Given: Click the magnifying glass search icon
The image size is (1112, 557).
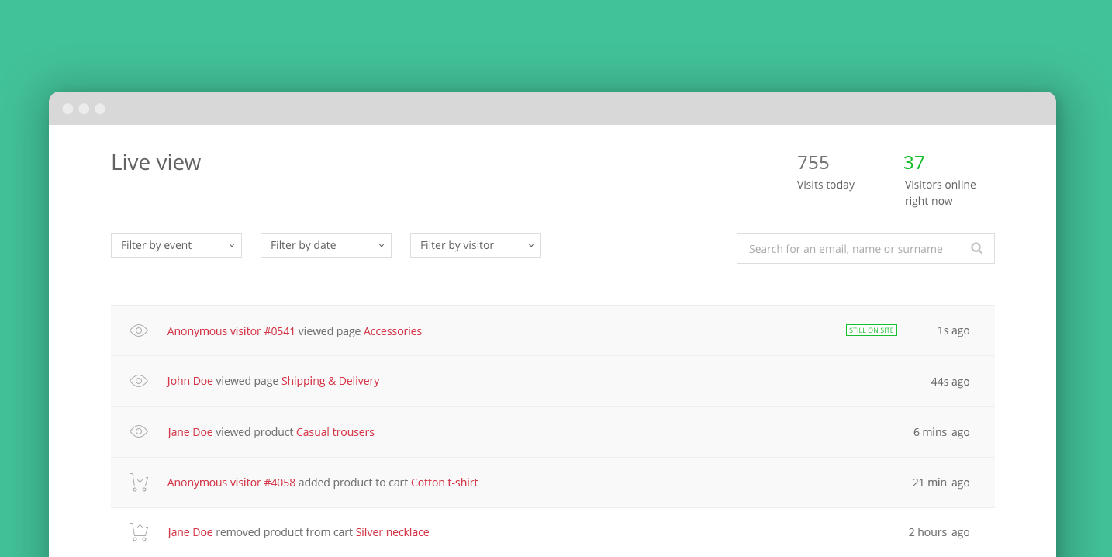Looking at the screenshot, I should click(x=976, y=247).
